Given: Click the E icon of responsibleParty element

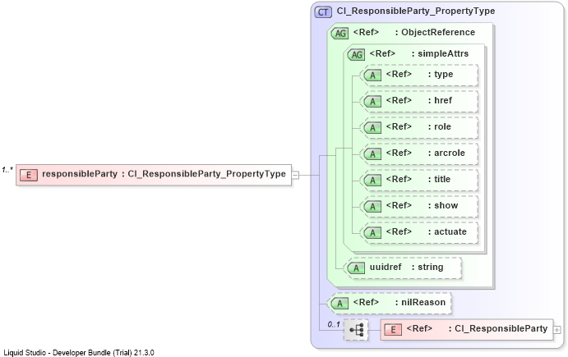Looking at the screenshot, I should 29,175.
